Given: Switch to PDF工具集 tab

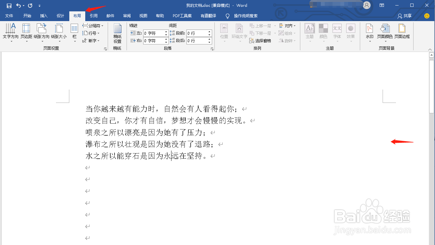Looking at the screenshot, I should pos(182,16).
